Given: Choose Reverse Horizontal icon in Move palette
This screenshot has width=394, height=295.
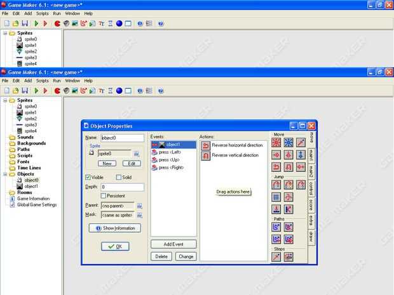Looking at the screenshot, I should (x=276, y=167).
